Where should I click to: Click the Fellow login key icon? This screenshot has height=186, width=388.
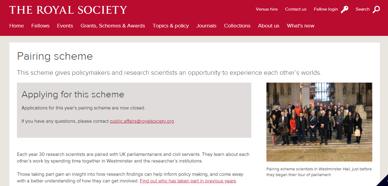(x=344, y=10)
